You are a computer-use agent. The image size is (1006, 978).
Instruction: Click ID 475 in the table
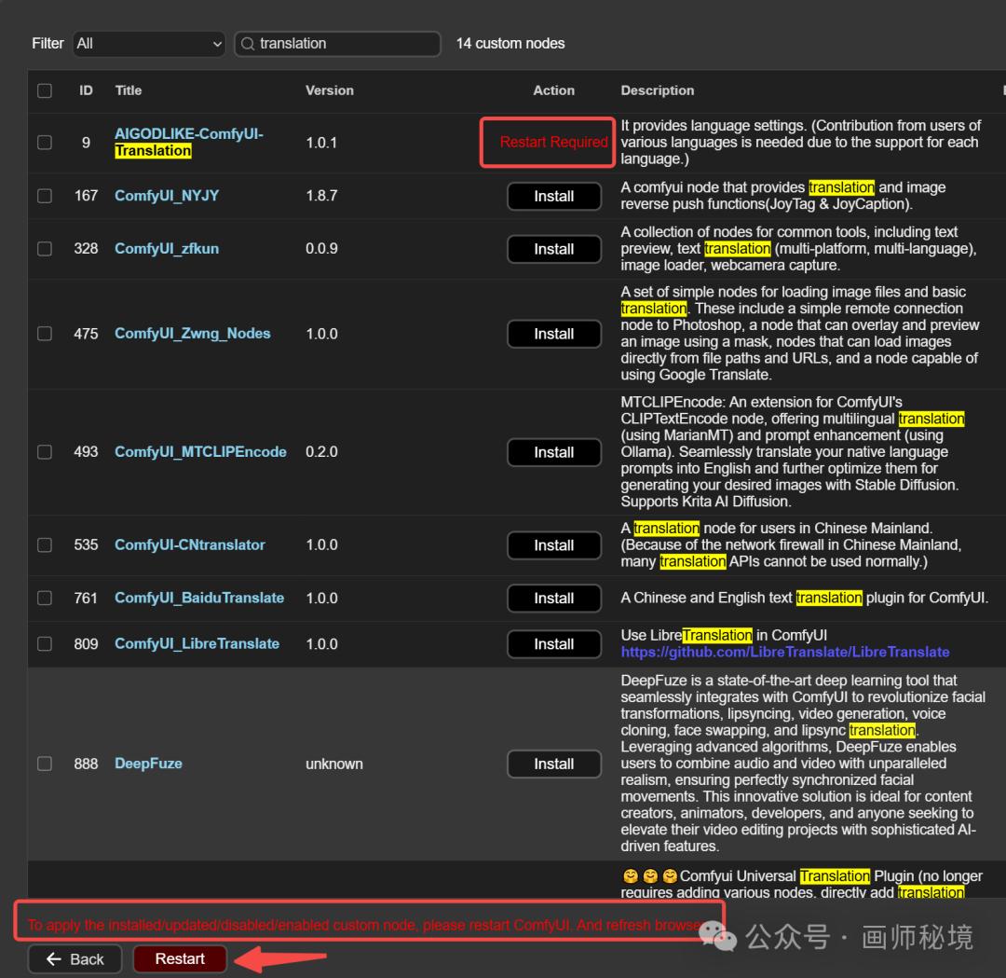point(86,333)
